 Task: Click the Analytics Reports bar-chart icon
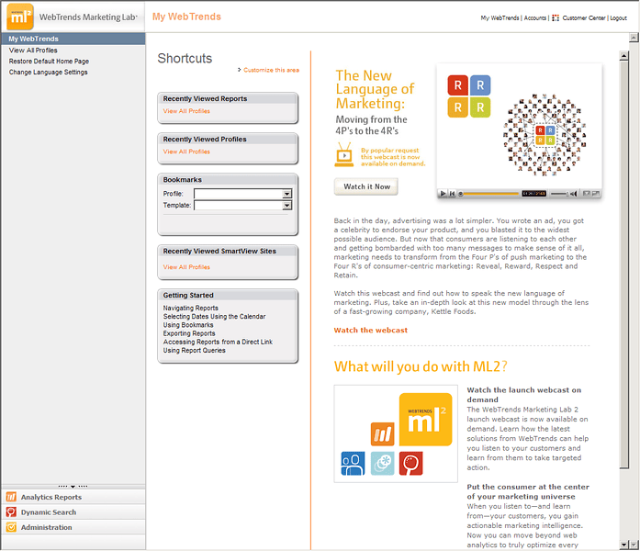point(11,497)
